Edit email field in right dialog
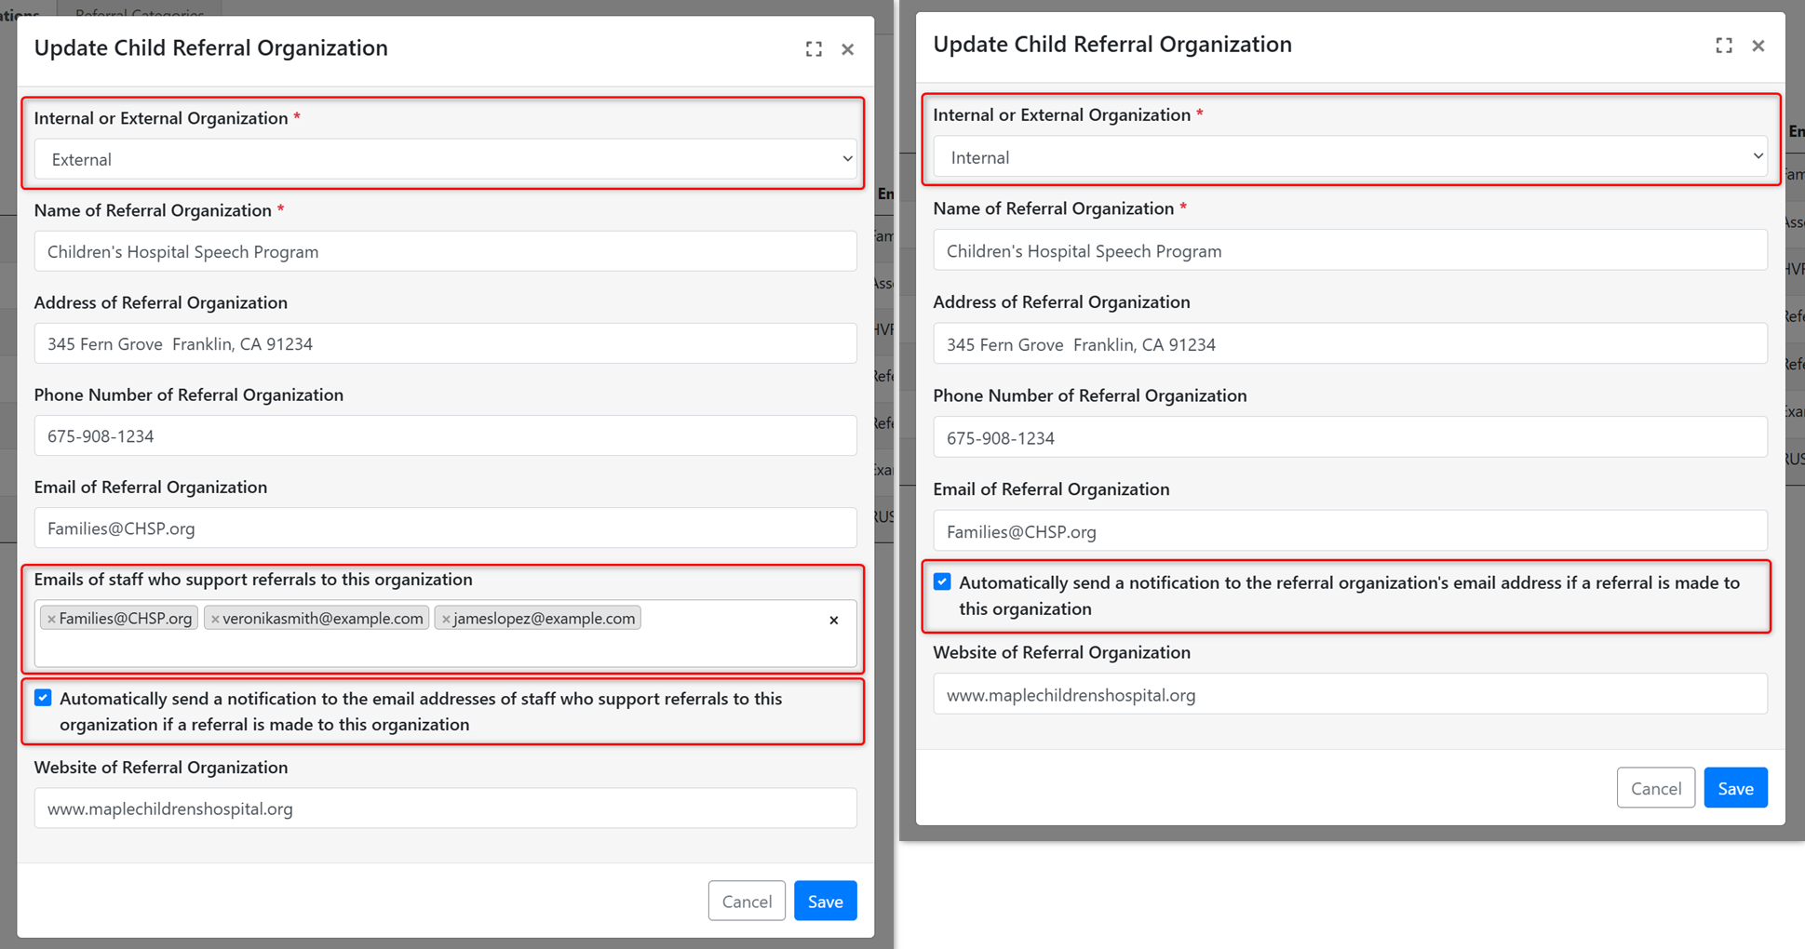The image size is (1805, 949). pyautogui.click(x=1350, y=531)
